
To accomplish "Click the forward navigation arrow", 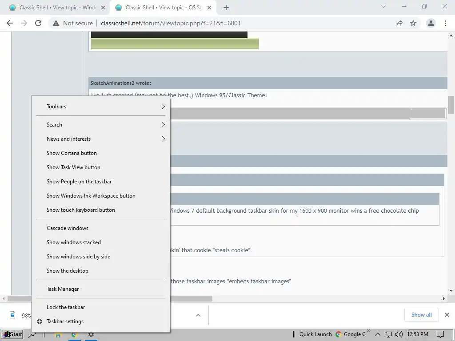I will pos(24,23).
